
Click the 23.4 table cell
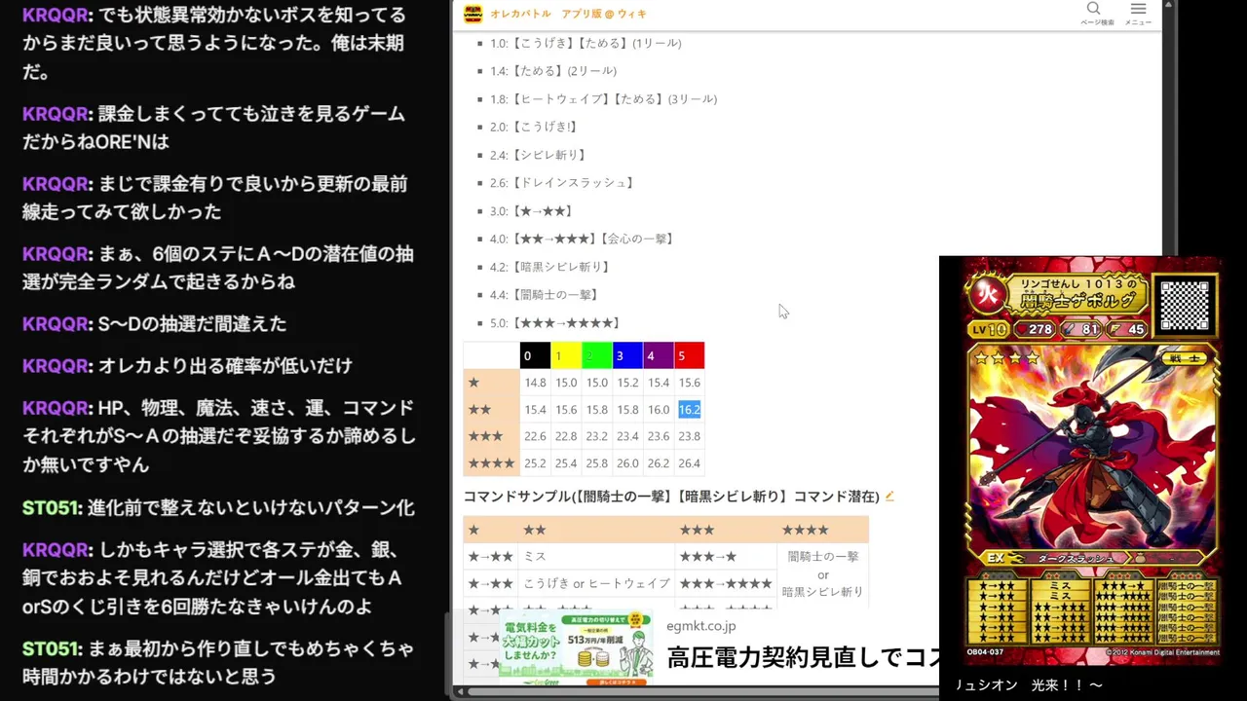coord(627,436)
